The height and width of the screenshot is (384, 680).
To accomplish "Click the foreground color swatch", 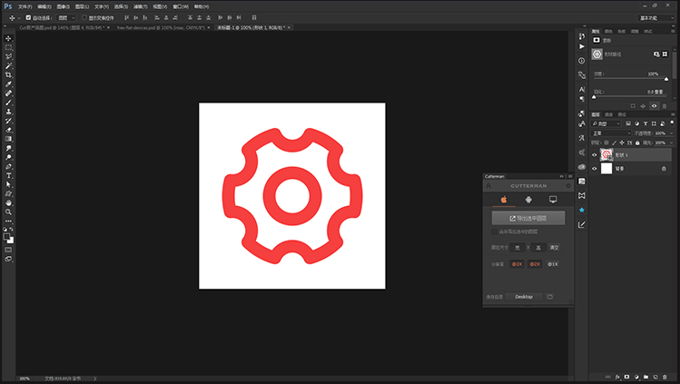I will click(7, 236).
